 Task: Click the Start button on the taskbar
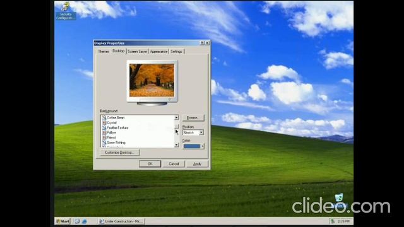[x=62, y=221]
